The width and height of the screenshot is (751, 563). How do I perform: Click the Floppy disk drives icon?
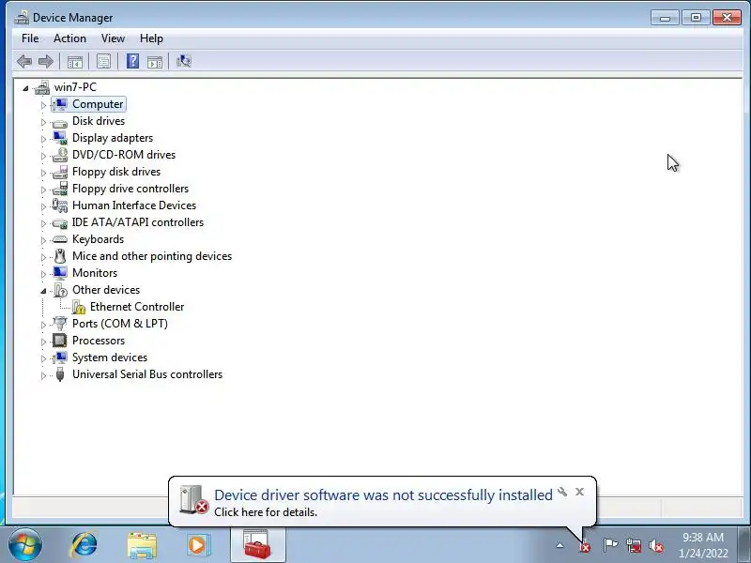60,172
